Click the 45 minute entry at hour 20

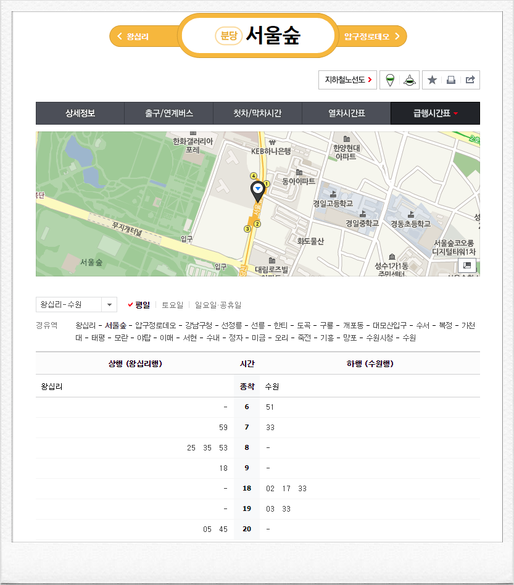pos(223,529)
